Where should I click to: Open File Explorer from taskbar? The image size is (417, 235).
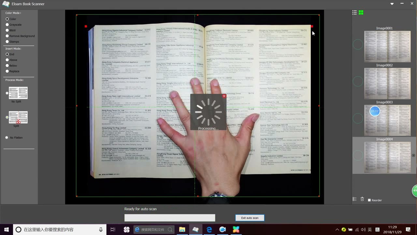182,229
